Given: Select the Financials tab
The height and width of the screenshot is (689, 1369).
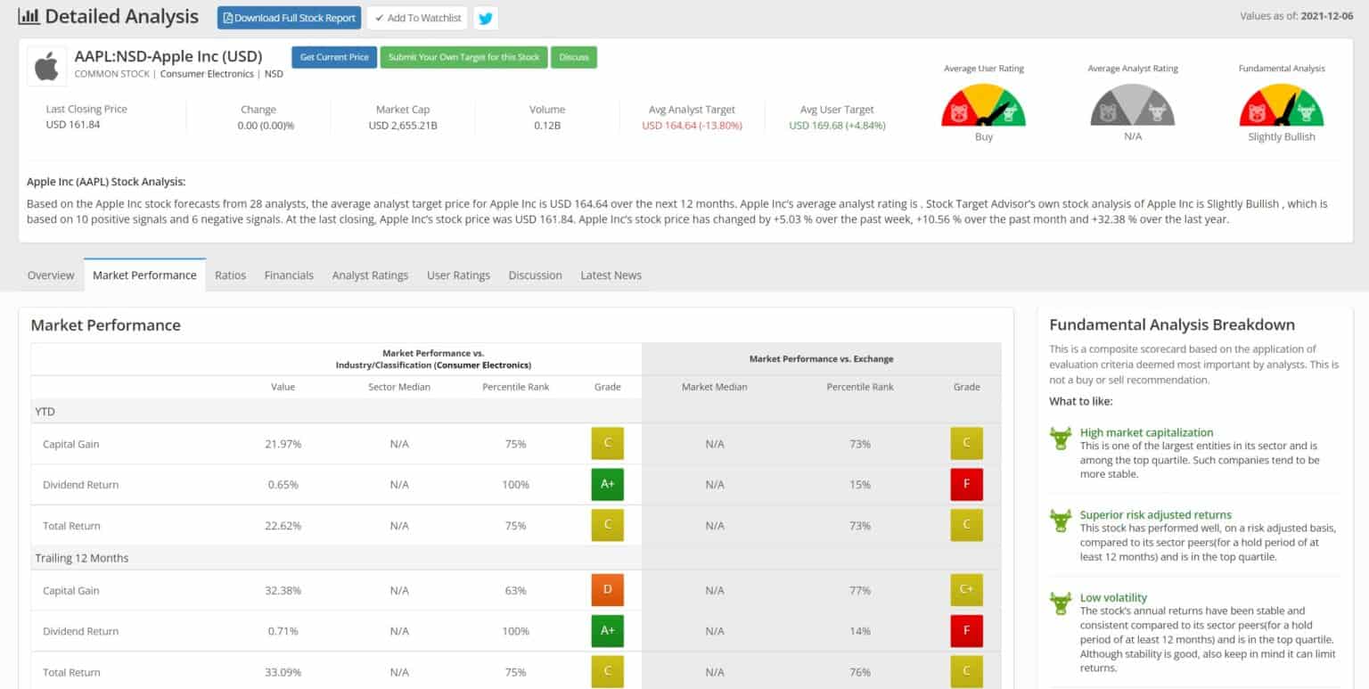Looking at the screenshot, I should click(289, 275).
